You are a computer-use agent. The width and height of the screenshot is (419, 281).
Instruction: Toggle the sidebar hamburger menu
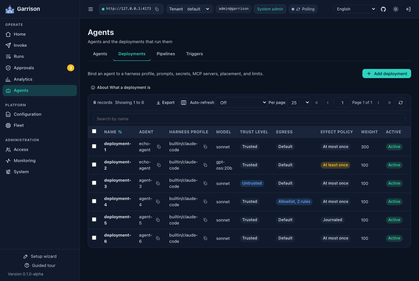pos(91,9)
